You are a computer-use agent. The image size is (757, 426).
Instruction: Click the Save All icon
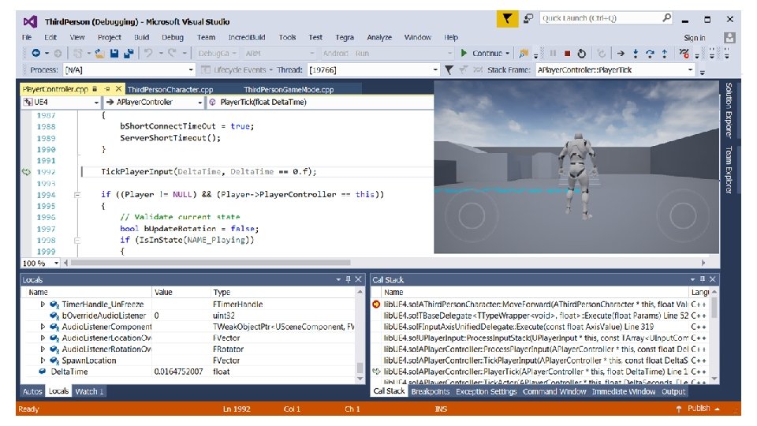[x=129, y=53]
